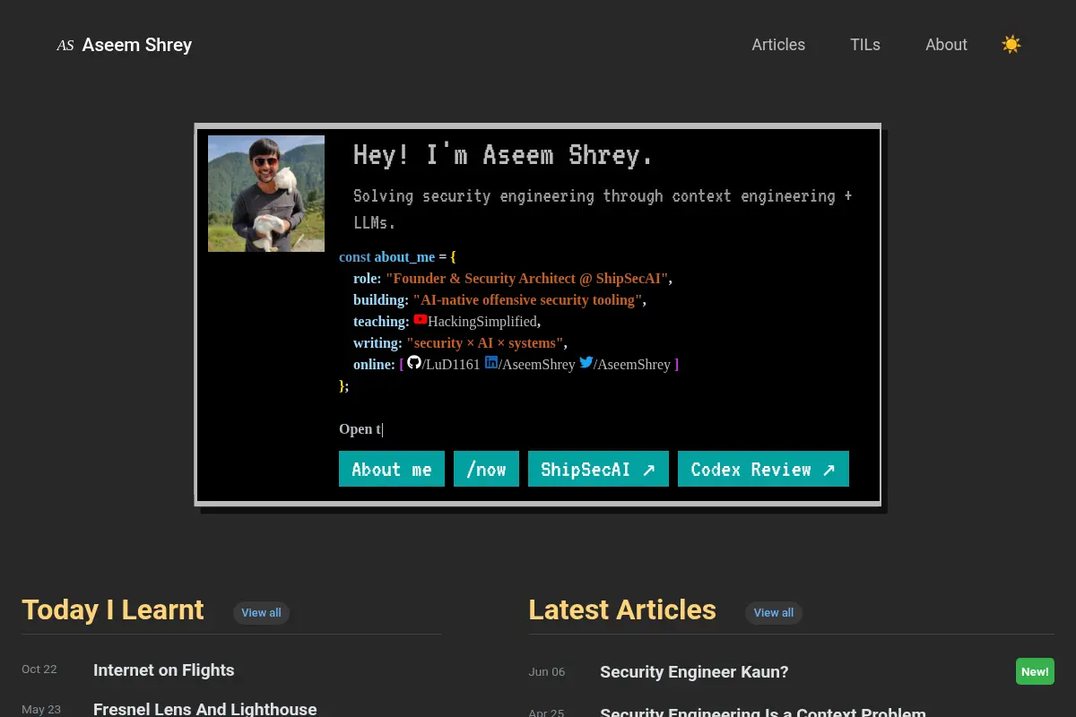Image resolution: width=1076 pixels, height=717 pixels.
Task: Open the Articles menu item
Action: pyautogui.click(x=778, y=45)
